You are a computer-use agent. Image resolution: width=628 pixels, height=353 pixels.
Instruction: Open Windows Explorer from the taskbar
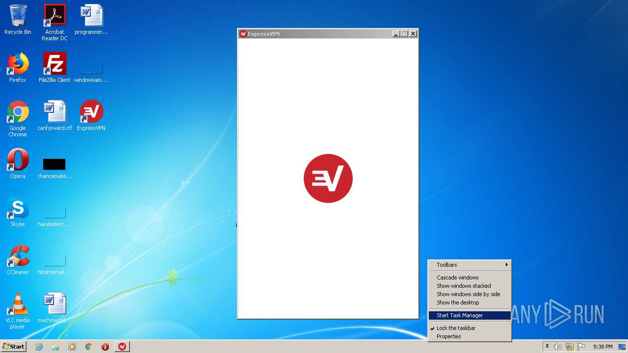click(55, 347)
